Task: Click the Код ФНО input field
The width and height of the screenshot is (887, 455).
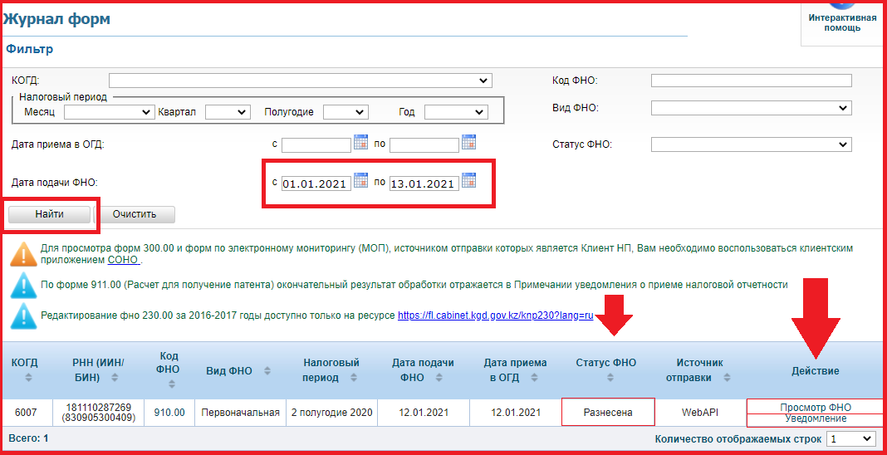Action: [751, 81]
